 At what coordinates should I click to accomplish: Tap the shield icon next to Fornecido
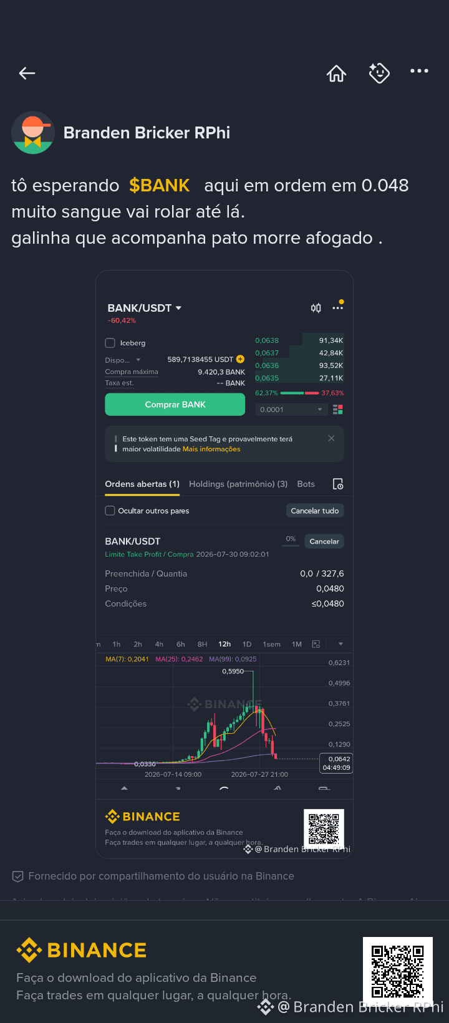[x=18, y=877]
